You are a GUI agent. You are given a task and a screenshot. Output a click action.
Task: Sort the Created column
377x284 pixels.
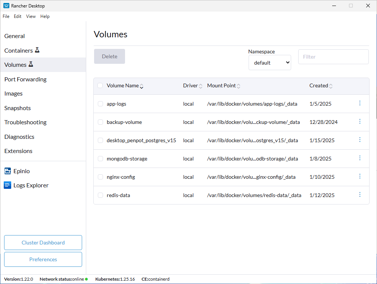(330, 85)
